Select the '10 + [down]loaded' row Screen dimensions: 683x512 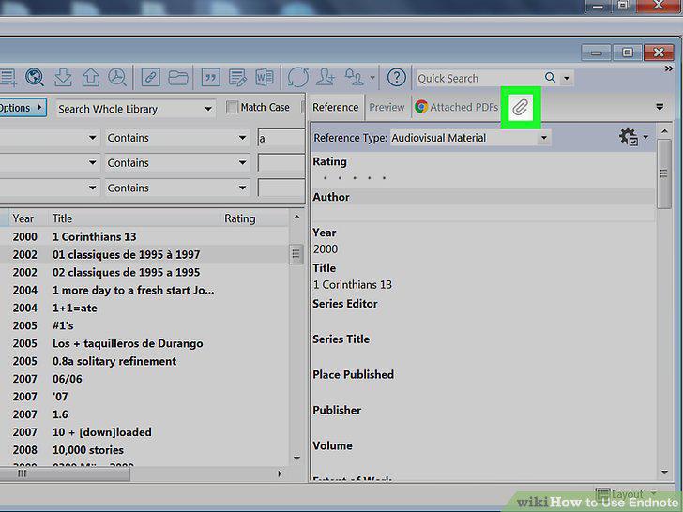(x=144, y=432)
